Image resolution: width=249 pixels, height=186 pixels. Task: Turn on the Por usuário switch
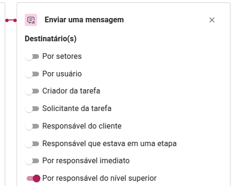[32, 74]
